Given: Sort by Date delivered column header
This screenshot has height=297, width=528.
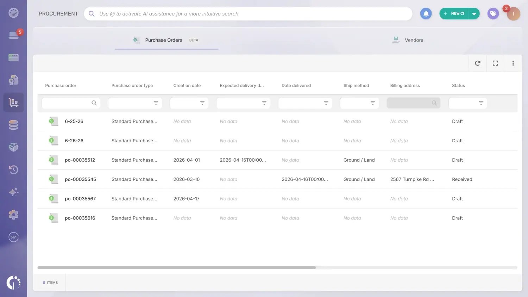Looking at the screenshot, I should pos(296,86).
